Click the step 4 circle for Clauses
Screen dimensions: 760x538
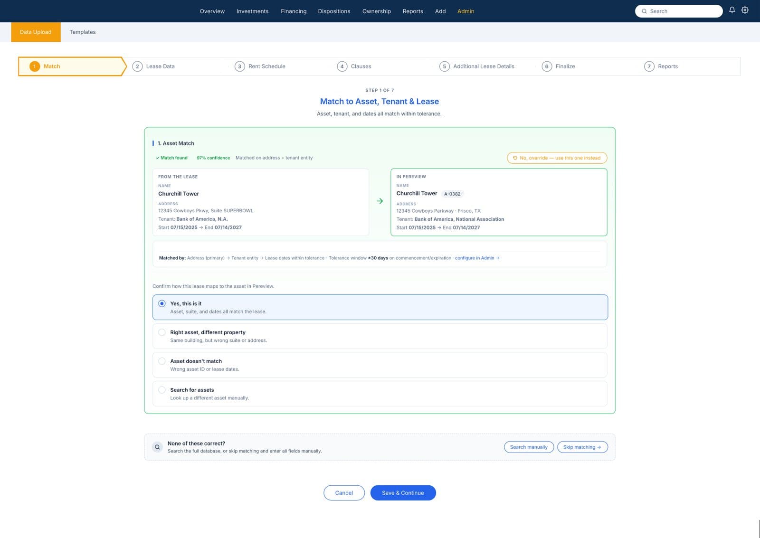(x=342, y=66)
